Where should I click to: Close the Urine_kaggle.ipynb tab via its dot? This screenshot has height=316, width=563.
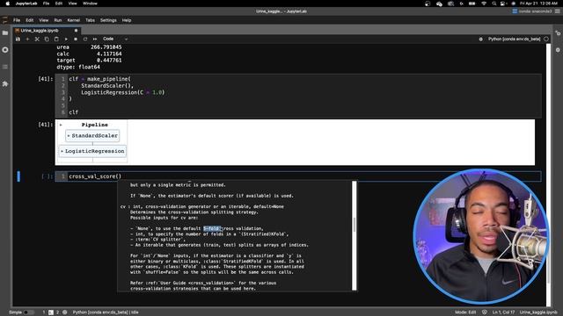76,31
